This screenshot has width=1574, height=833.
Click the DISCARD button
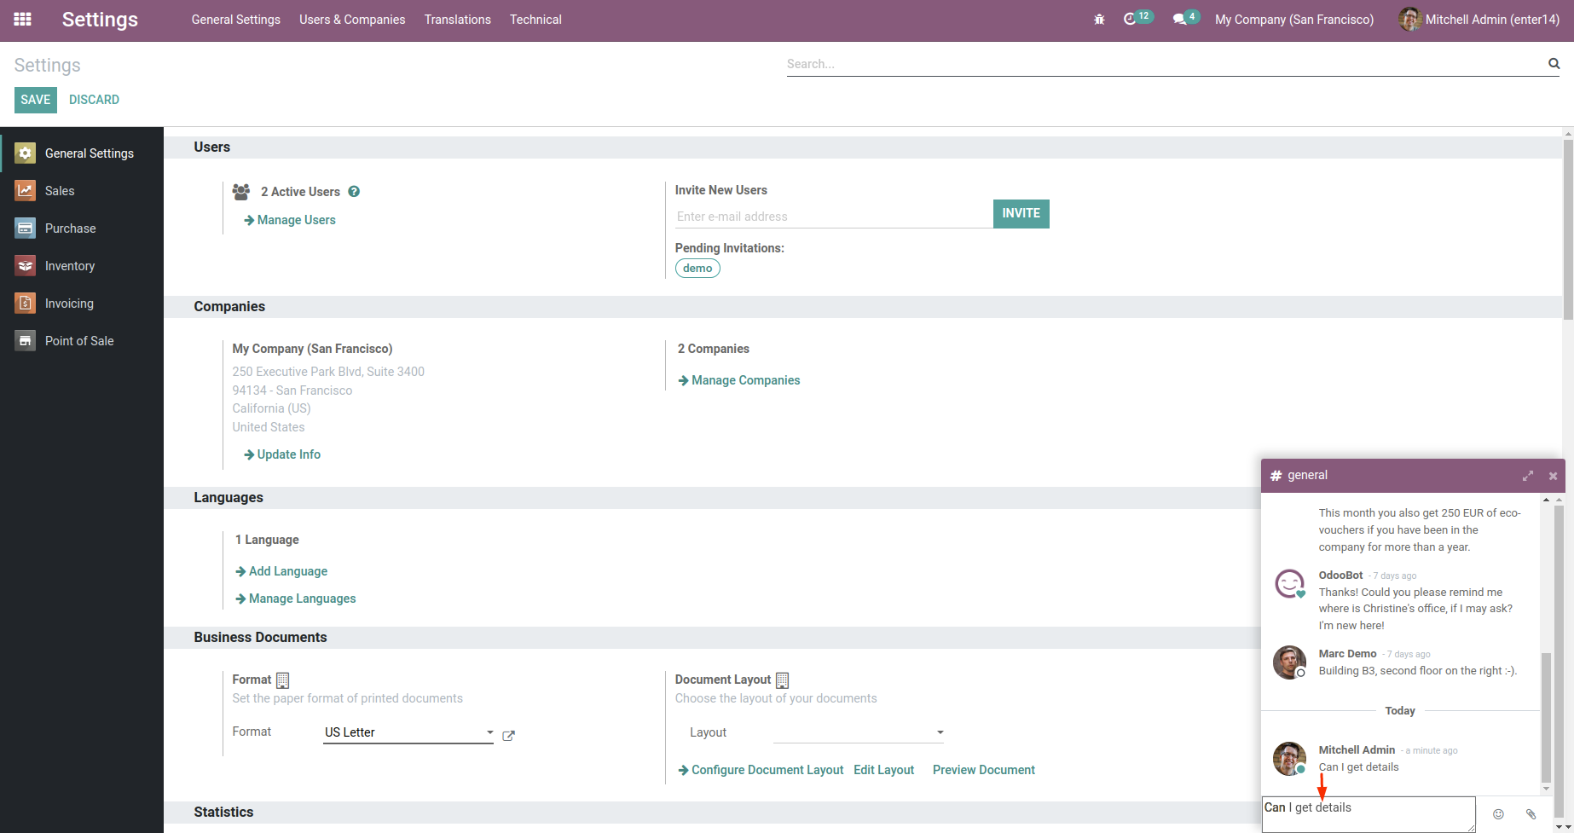pos(94,100)
